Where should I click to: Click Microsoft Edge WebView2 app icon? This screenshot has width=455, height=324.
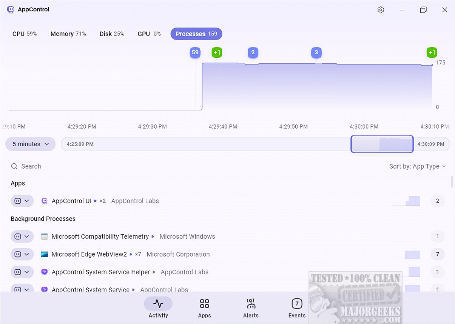point(45,254)
